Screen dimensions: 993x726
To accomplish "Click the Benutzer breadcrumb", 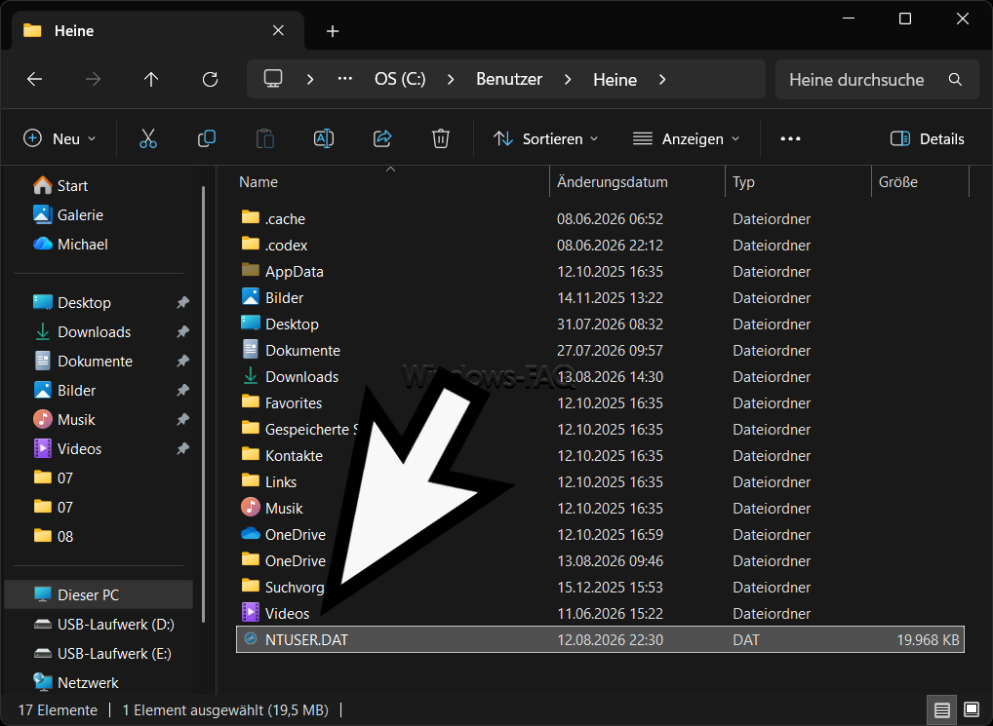I will tap(509, 79).
